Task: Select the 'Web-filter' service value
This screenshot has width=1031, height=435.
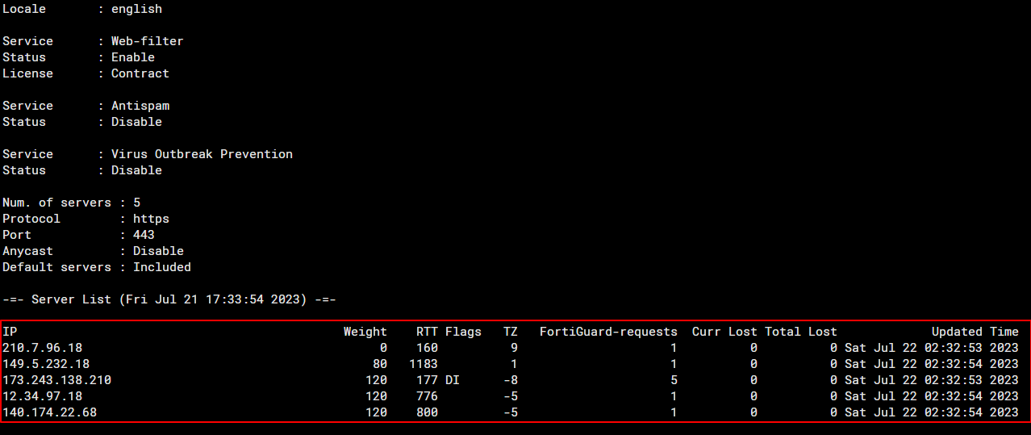Action: click(148, 41)
